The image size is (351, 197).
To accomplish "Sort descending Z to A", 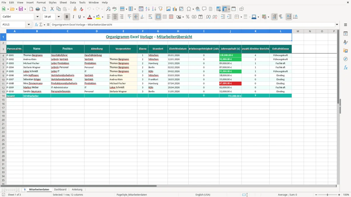I will click(154, 9).
